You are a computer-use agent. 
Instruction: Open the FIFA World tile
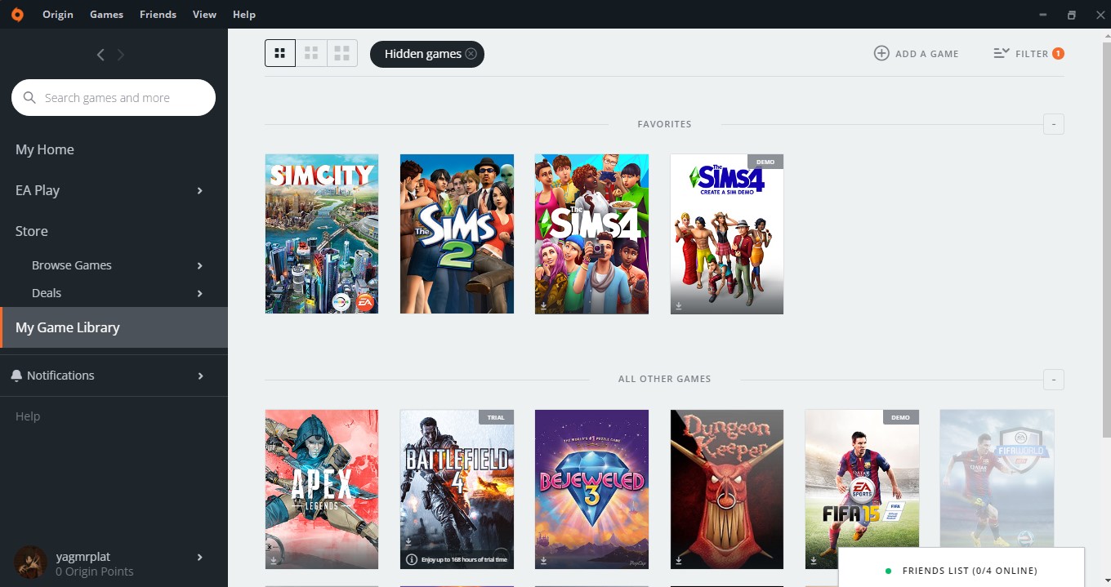click(997, 490)
